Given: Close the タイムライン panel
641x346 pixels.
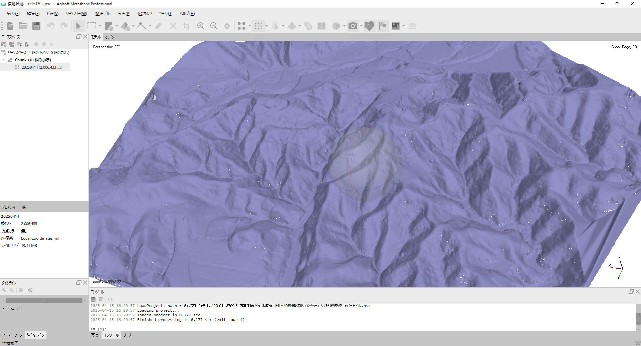Looking at the screenshot, I should coord(85,283).
